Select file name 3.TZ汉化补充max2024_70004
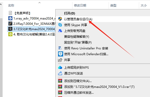The image size is (150, 97). pyautogui.click(x=34, y=29)
